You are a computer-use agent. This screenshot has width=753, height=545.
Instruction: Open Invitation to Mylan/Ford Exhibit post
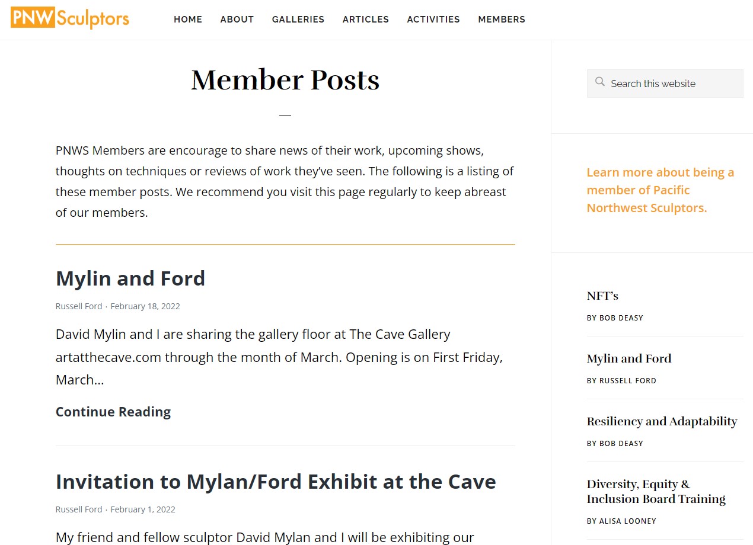point(276,482)
